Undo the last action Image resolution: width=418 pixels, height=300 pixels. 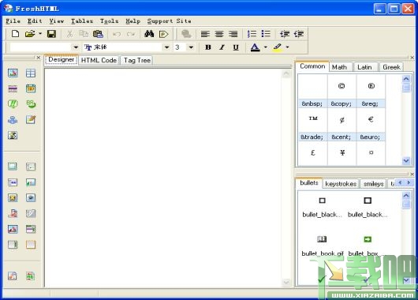pos(117,34)
